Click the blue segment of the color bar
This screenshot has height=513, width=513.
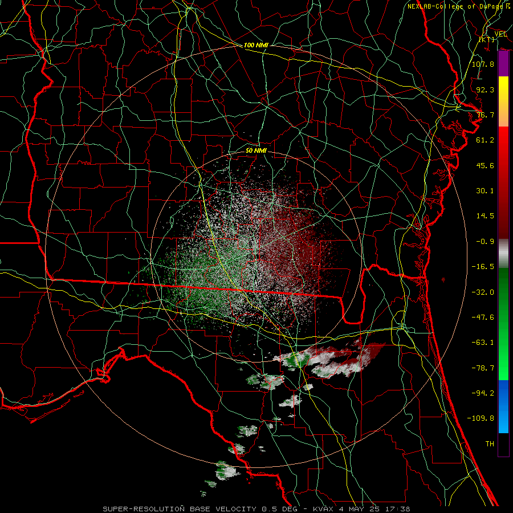coord(503,406)
